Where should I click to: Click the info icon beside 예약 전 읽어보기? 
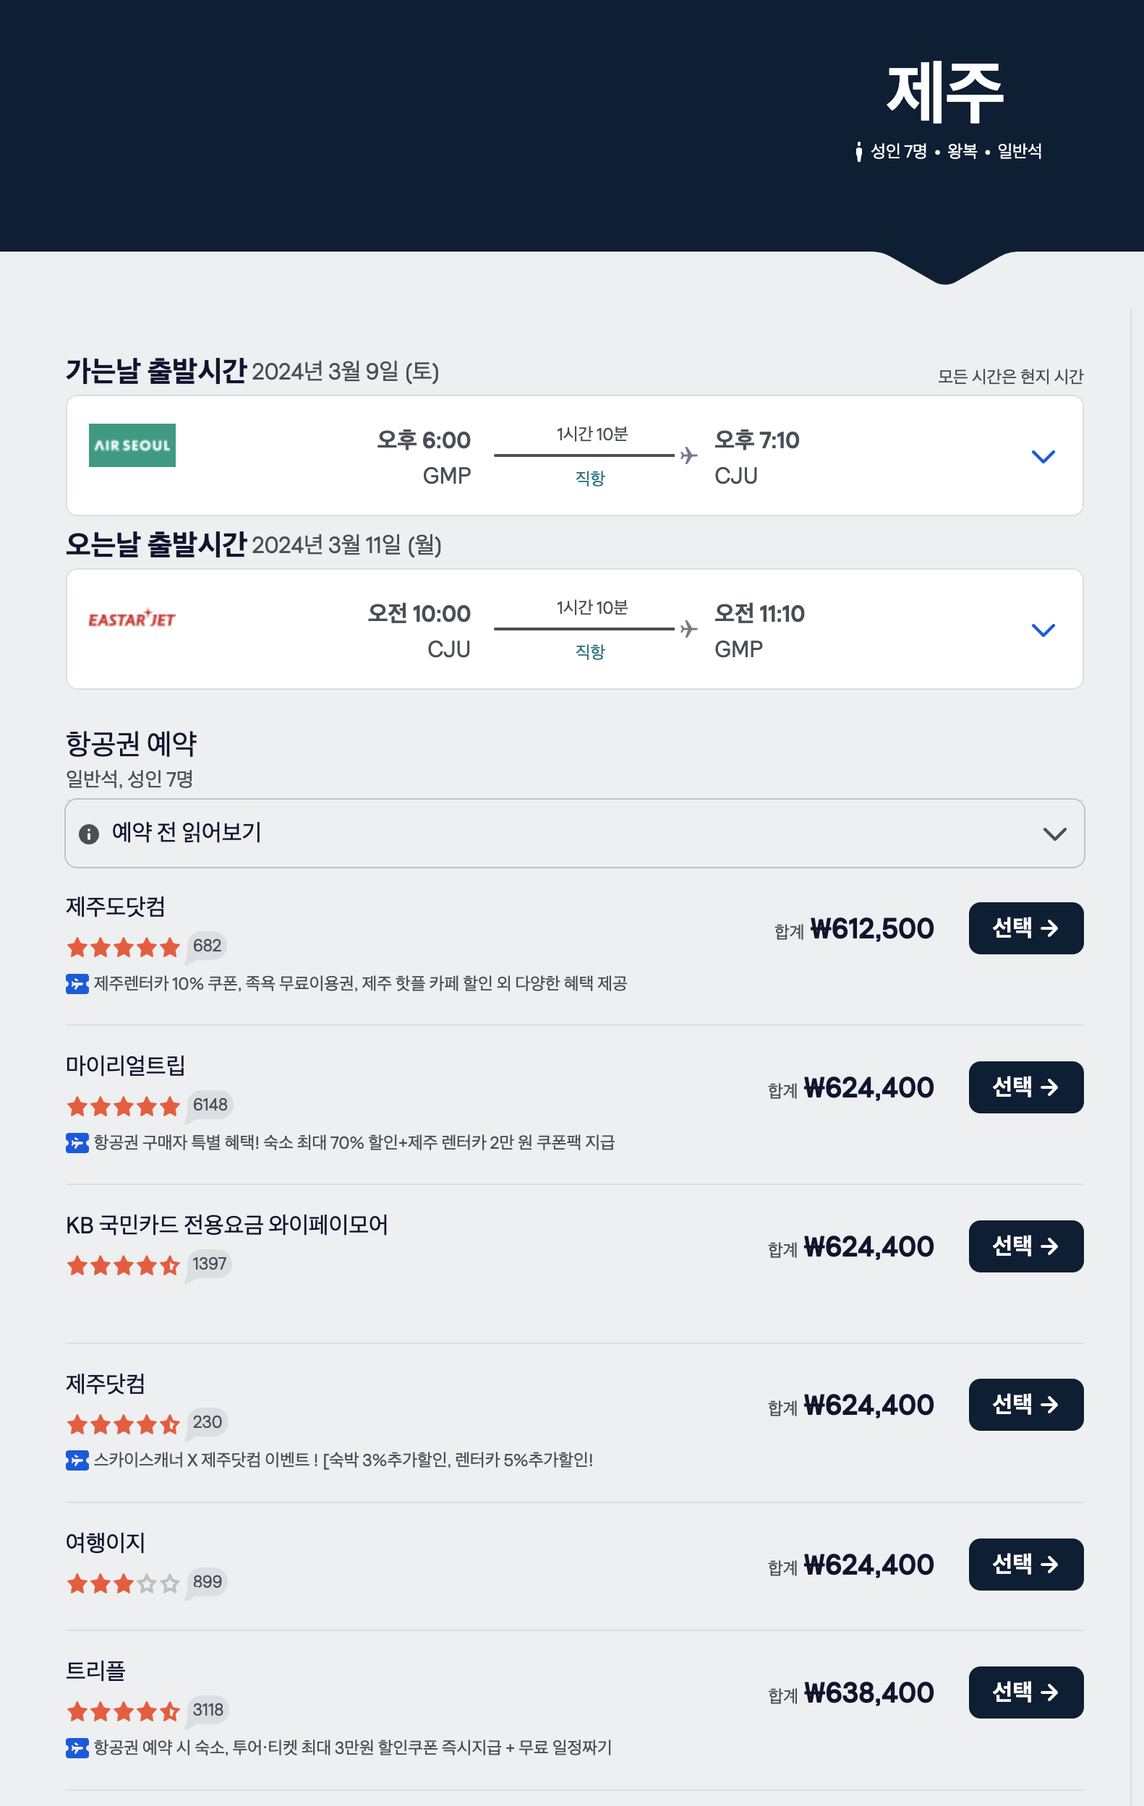88,834
